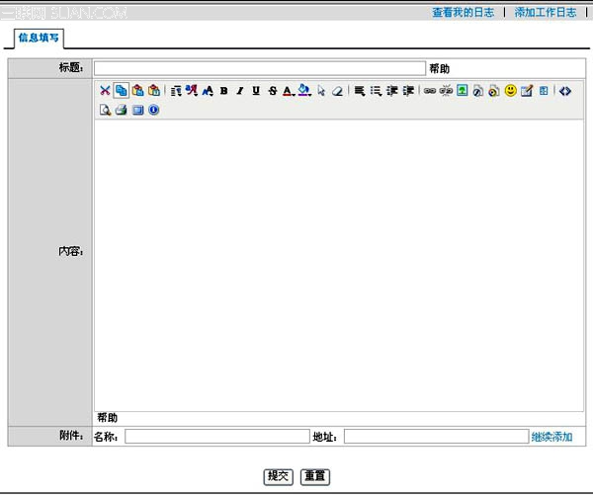Toggle Italic formatting

pos(239,91)
